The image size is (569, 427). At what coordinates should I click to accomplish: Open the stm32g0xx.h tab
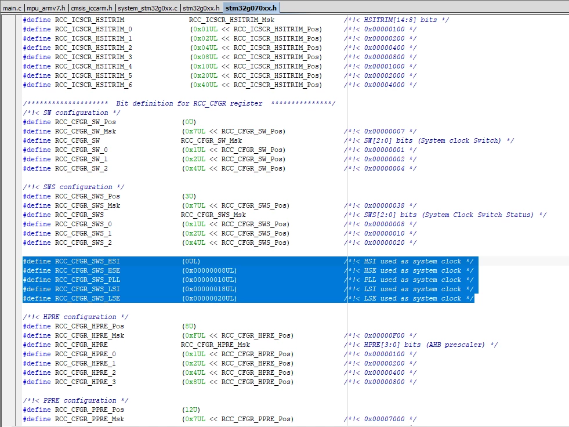click(201, 8)
